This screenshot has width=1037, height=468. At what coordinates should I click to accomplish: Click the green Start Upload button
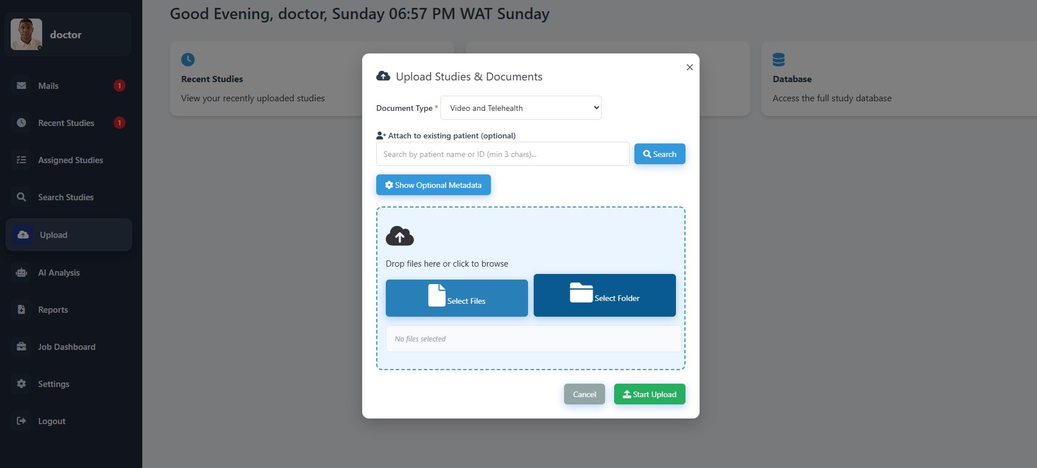650,394
